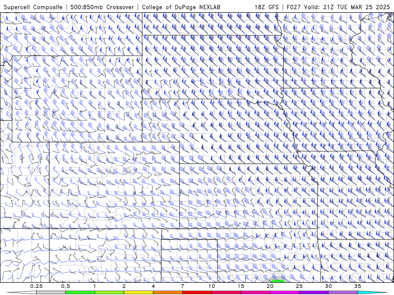Select the orange legend segment between 4 and 7
The height and width of the screenshot is (295, 394).
[x=167, y=293]
